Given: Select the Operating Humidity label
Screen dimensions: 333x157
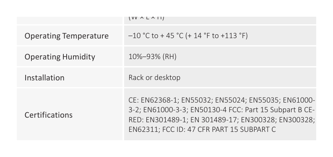Looking at the screenshot, I should (x=60, y=57).
